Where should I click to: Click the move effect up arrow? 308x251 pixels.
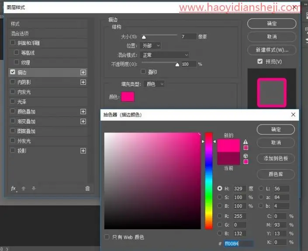point(24,188)
